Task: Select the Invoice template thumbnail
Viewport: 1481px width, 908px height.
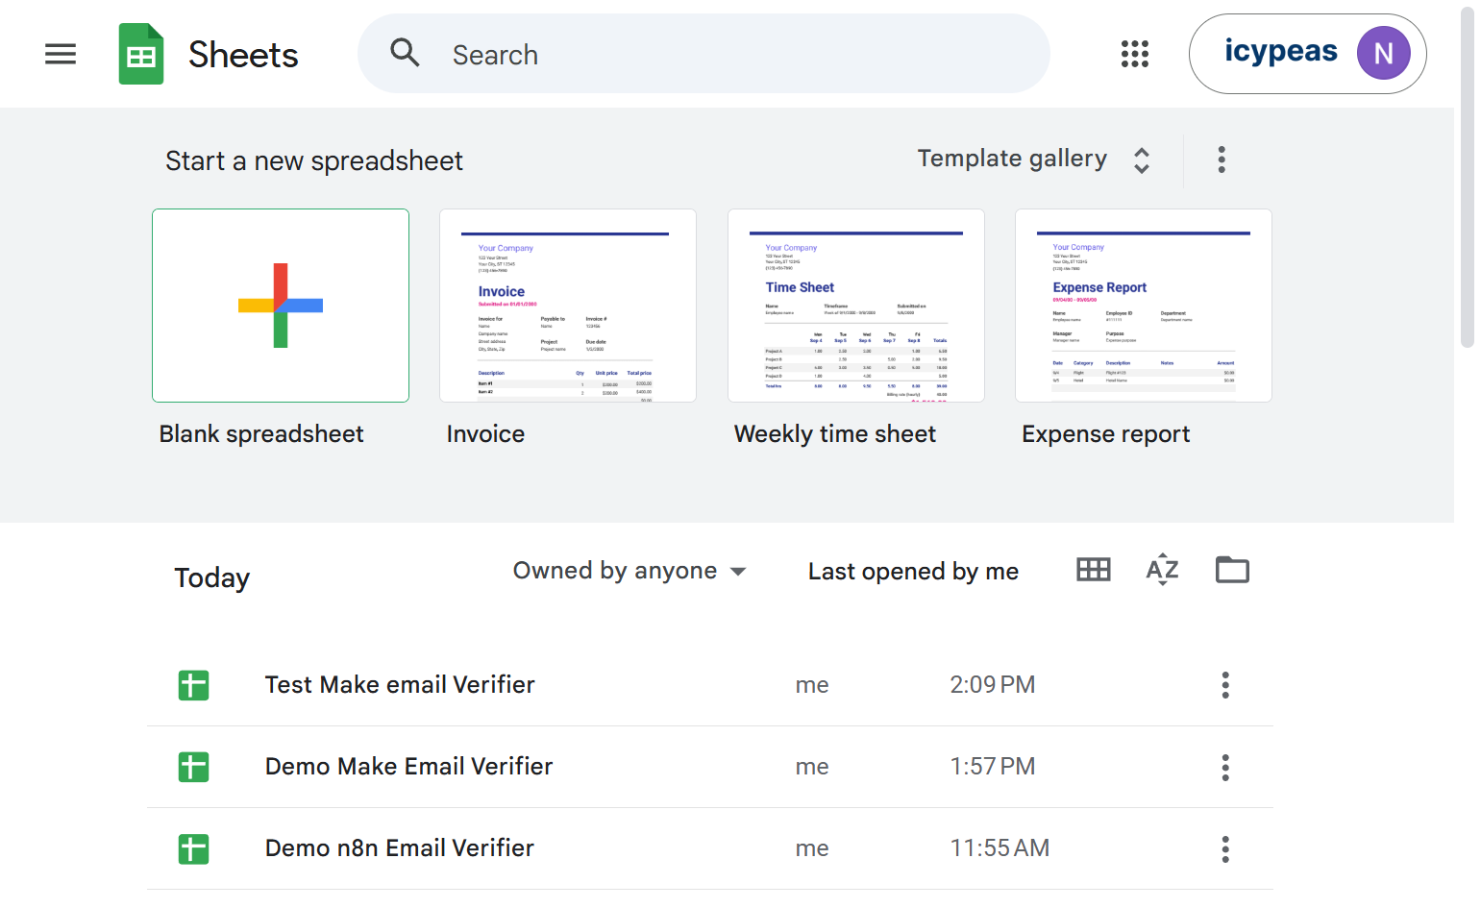Action: (568, 306)
